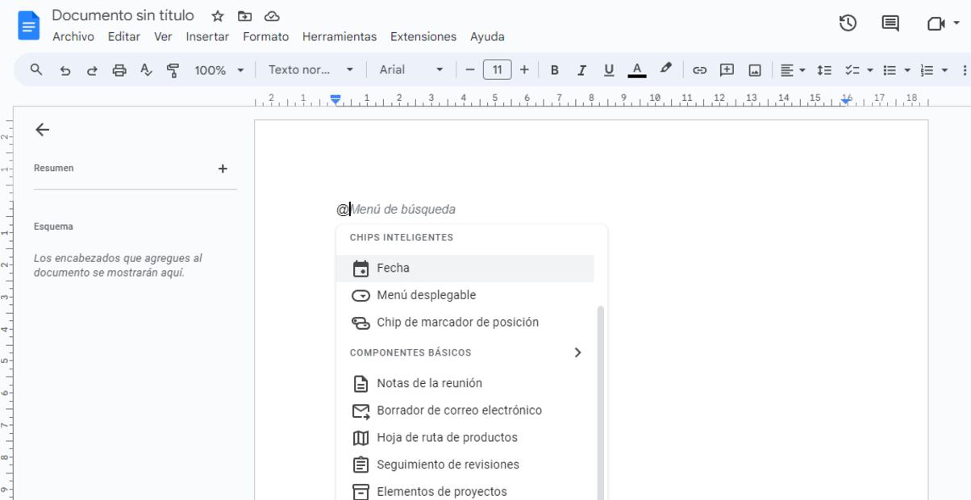Open the comments panel icon
This screenshot has height=500, width=971.
890,23
